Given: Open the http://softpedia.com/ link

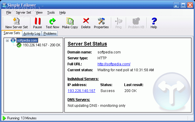Looking at the screenshot, I should tap(114, 64).
